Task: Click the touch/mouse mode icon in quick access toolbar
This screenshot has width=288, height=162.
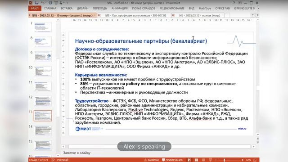Action: pos(61,3)
